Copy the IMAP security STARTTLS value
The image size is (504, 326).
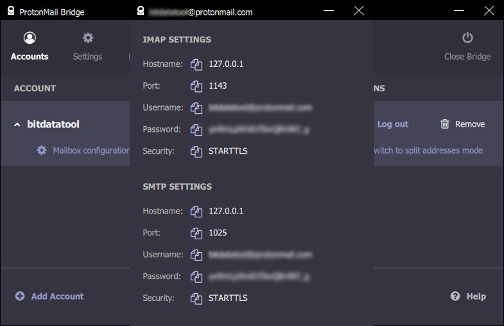pyautogui.click(x=196, y=151)
